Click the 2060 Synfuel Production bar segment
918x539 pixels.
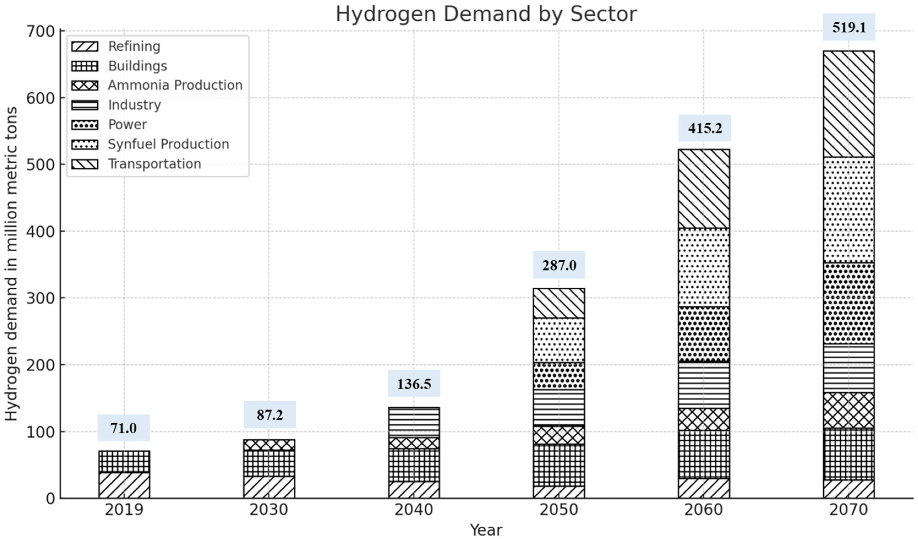pyautogui.click(x=704, y=268)
